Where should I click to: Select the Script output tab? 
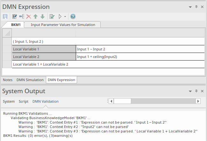coord(24,101)
